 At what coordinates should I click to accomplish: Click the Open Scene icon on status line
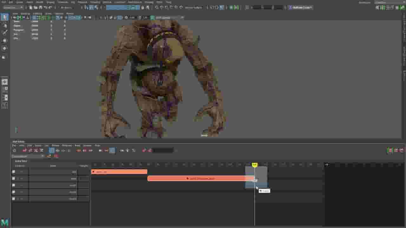pyautogui.click(x=36, y=7)
